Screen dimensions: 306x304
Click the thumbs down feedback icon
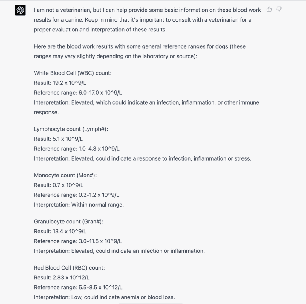point(279,9)
